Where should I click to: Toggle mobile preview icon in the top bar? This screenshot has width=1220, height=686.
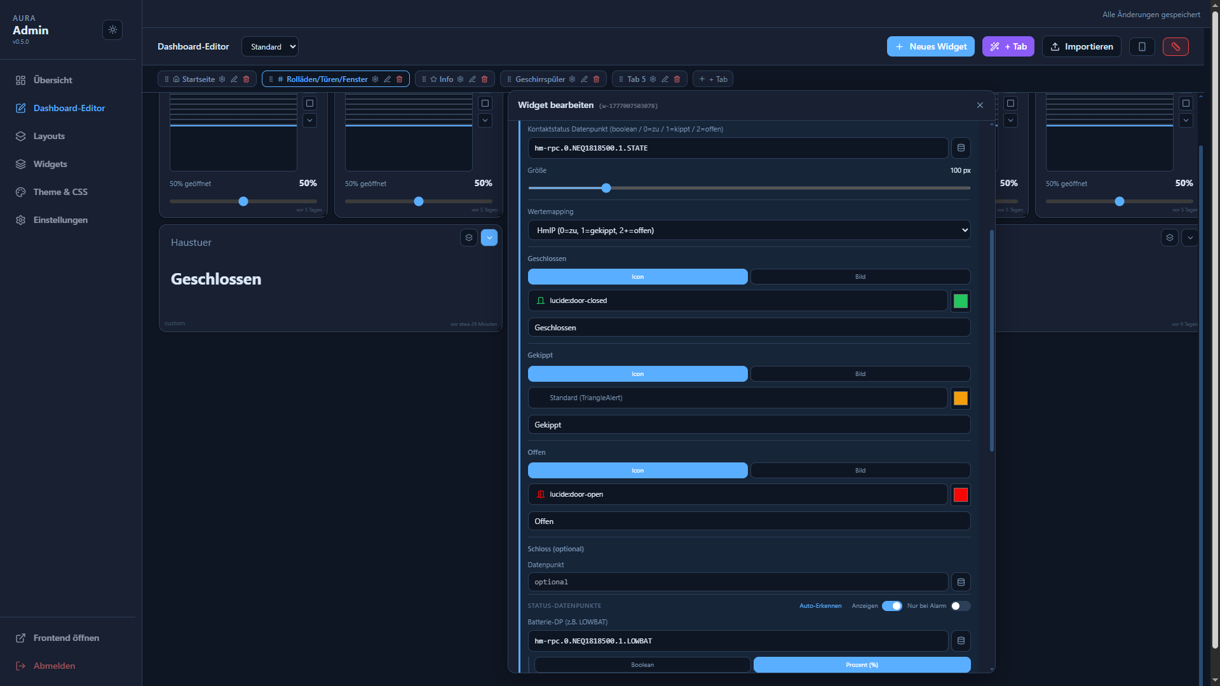(1142, 46)
